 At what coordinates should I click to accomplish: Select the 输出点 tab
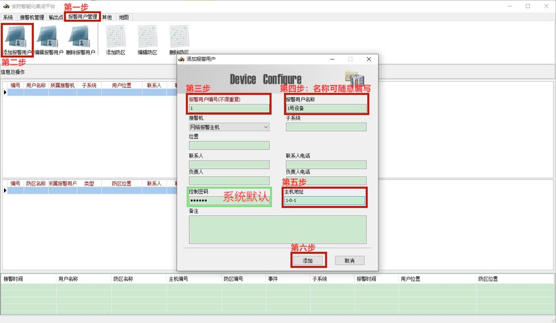point(56,18)
